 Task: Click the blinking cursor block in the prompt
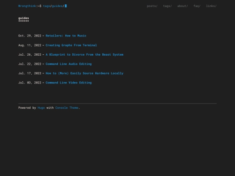coord(66,6)
